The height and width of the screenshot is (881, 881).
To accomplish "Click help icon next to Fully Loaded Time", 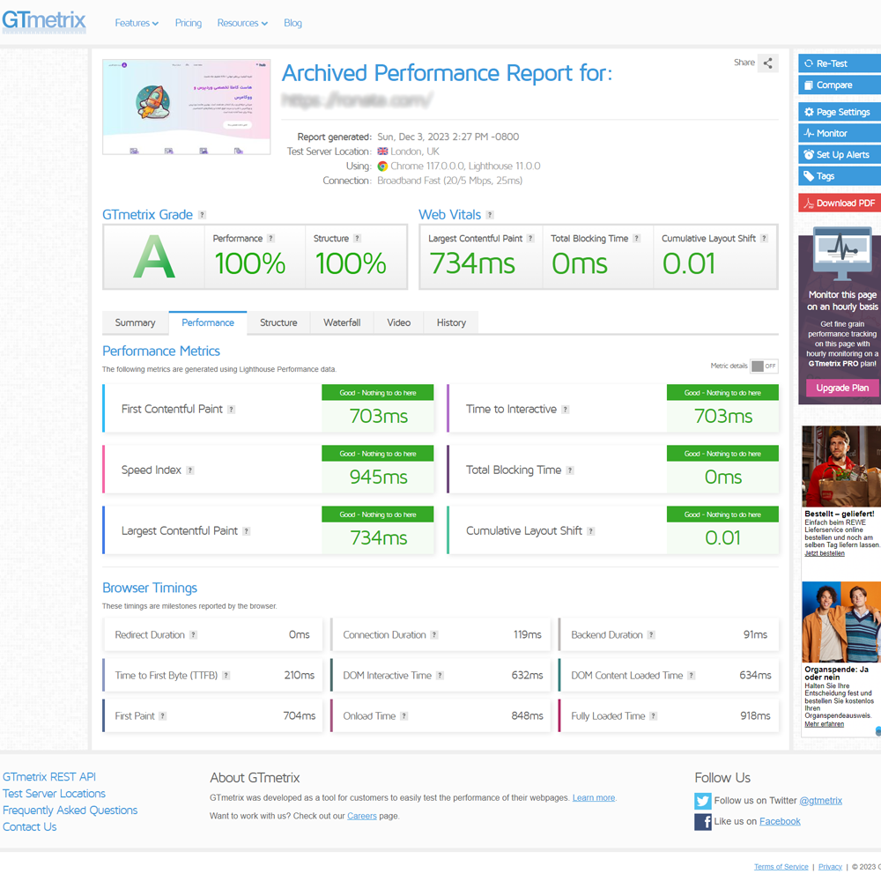I will pyautogui.click(x=654, y=715).
